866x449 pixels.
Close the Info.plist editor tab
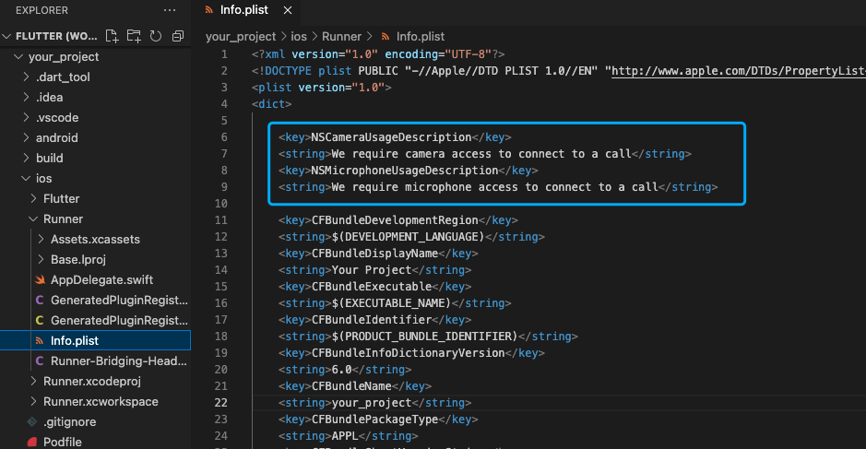pos(287,11)
